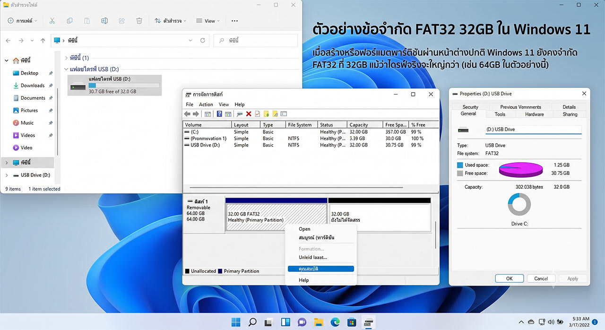605x330 pixels.
Task: Switch to the Tools tab in Properties
Action: click(x=500, y=114)
